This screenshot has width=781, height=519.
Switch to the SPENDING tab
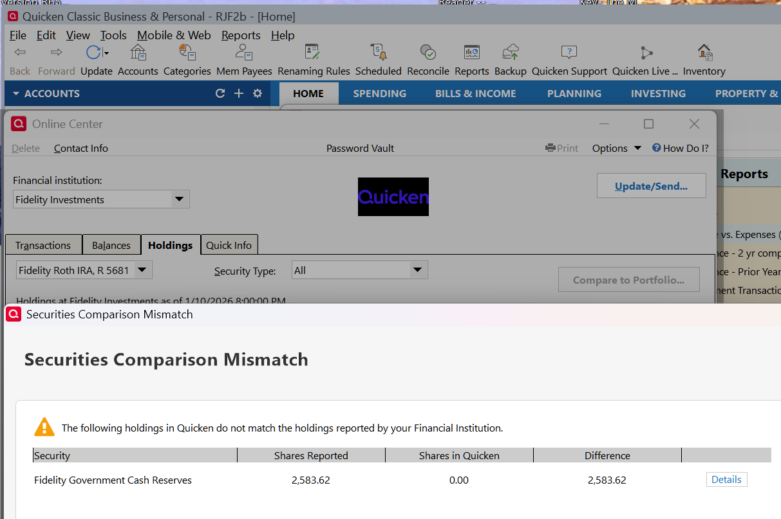pos(380,93)
